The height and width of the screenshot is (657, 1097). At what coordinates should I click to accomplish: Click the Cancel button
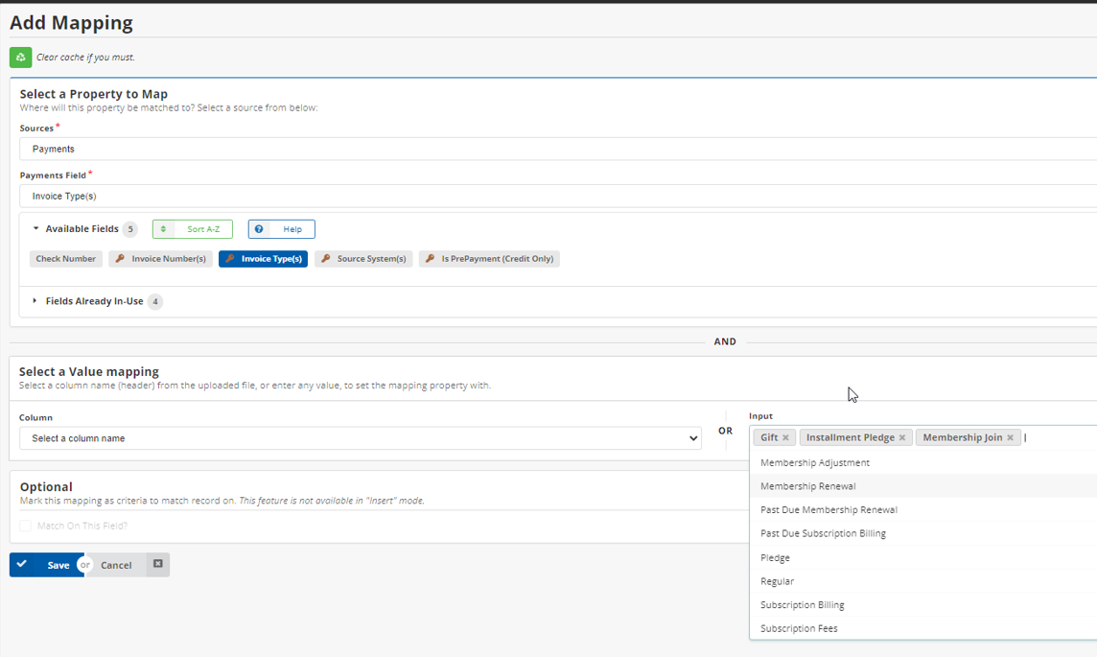click(x=116, y=565)
